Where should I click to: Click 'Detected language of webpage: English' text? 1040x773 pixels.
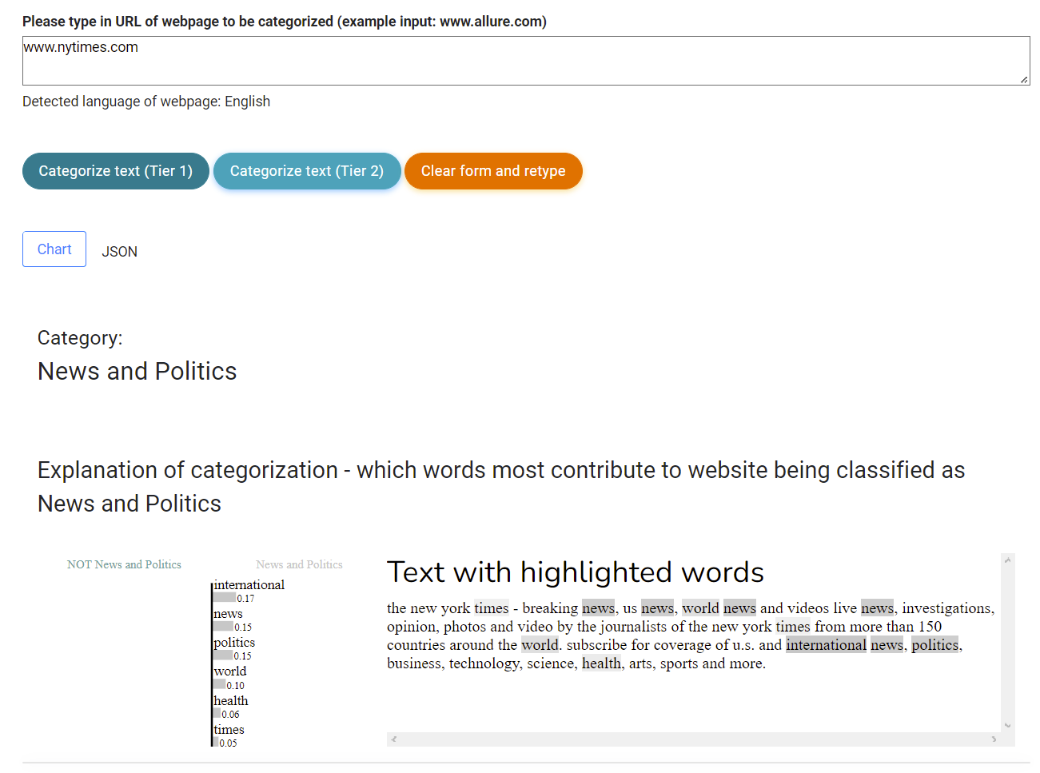tap(146, 102)
